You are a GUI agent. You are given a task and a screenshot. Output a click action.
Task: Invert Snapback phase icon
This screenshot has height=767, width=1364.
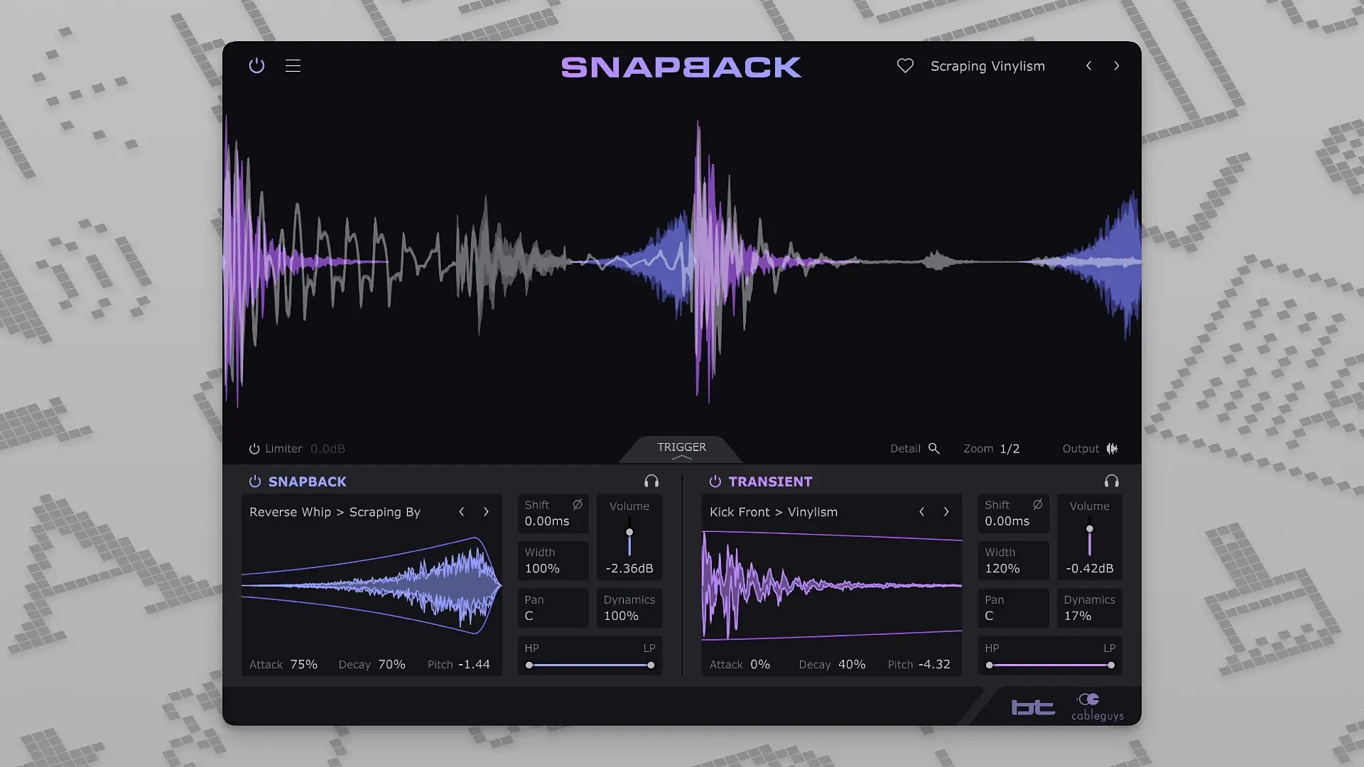(578, 504)
